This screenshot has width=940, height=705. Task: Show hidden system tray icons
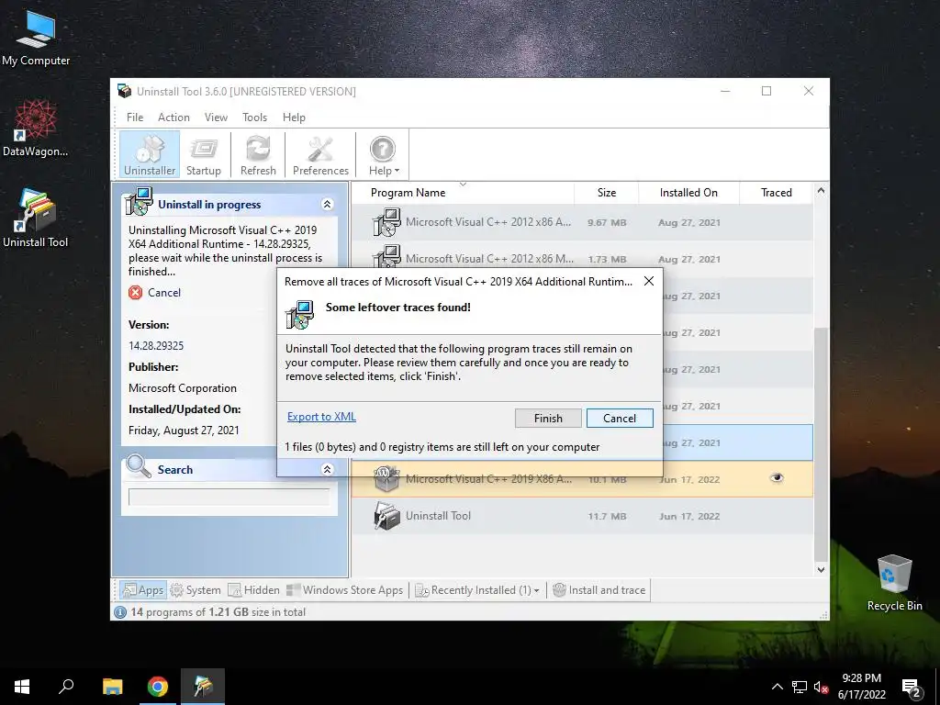(777, 687)
